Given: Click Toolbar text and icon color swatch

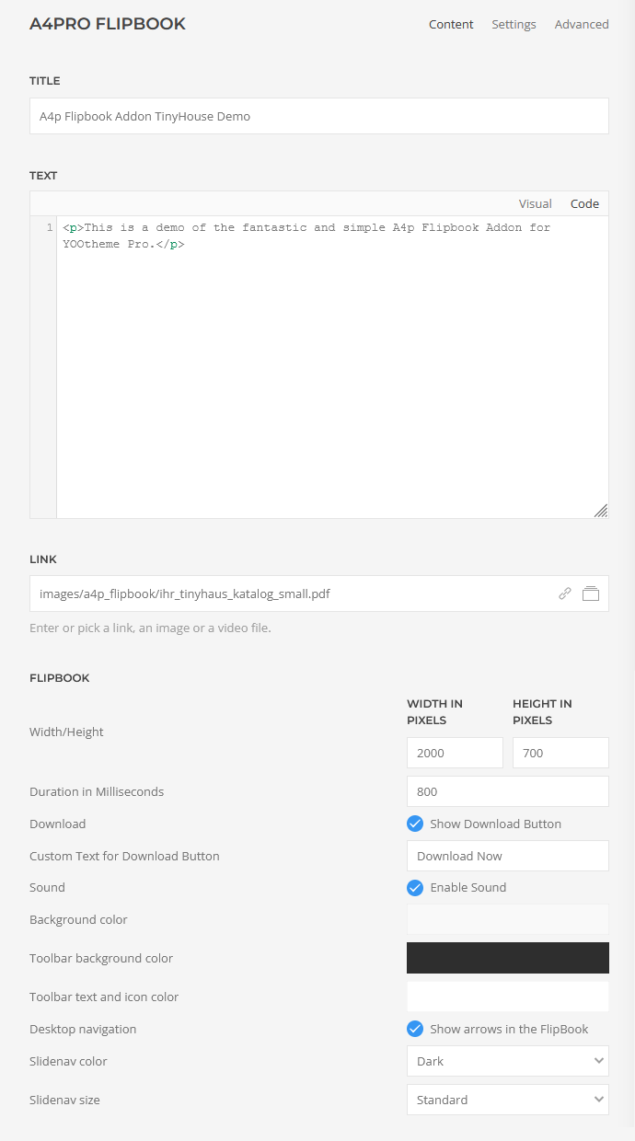Looking at the screenshot, I should (508, 997).
